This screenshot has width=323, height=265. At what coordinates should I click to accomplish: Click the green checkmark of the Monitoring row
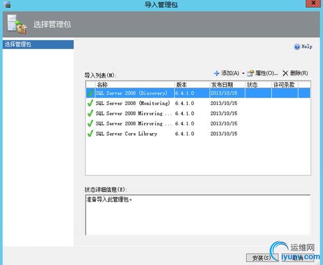(x=90, y=103)
